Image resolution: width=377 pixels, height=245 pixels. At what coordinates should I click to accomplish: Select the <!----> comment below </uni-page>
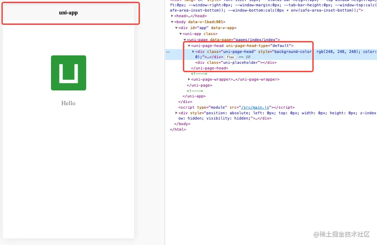pos(195,91)
